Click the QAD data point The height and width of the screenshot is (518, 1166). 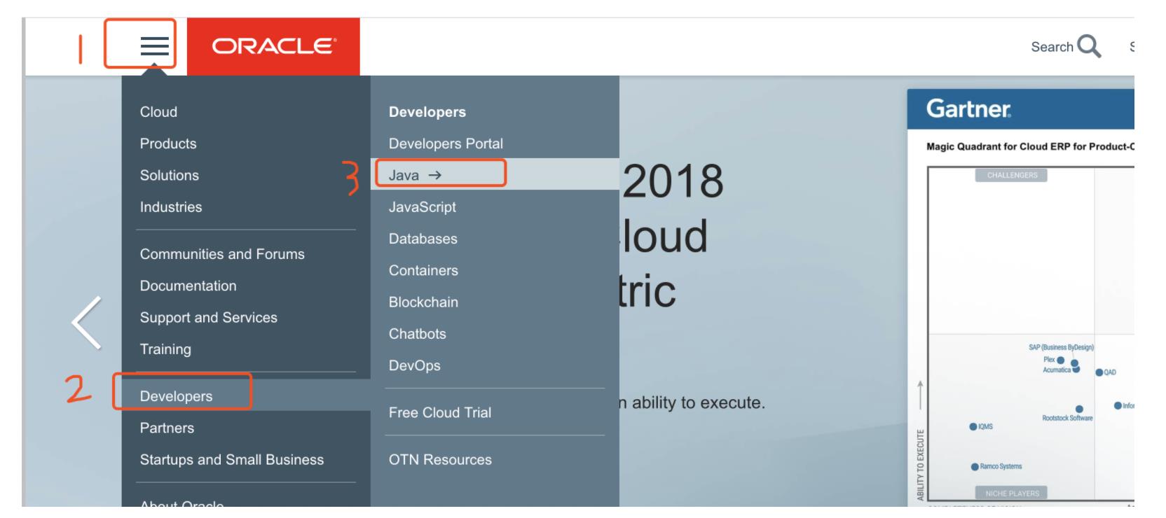pos(1099,372)
